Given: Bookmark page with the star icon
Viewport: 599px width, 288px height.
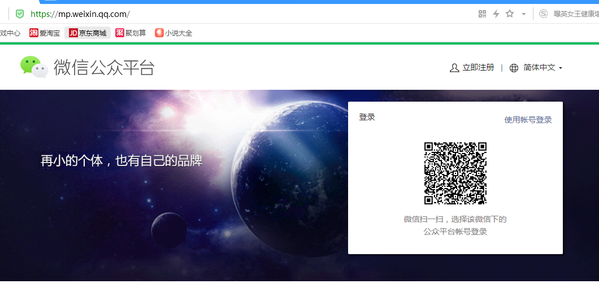Looking at the screenshot, I should (510, 14).
